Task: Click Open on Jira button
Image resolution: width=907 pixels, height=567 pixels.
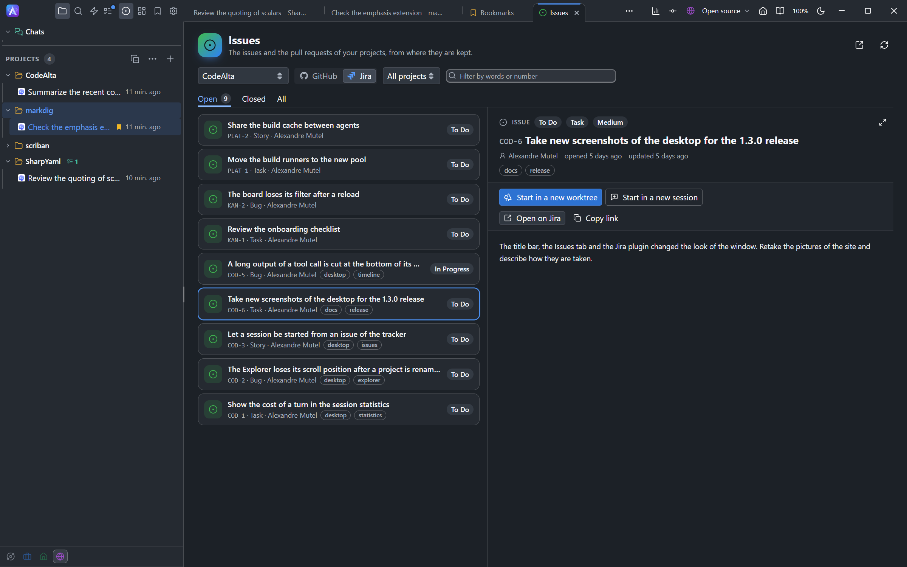Action: pos(532,218)
